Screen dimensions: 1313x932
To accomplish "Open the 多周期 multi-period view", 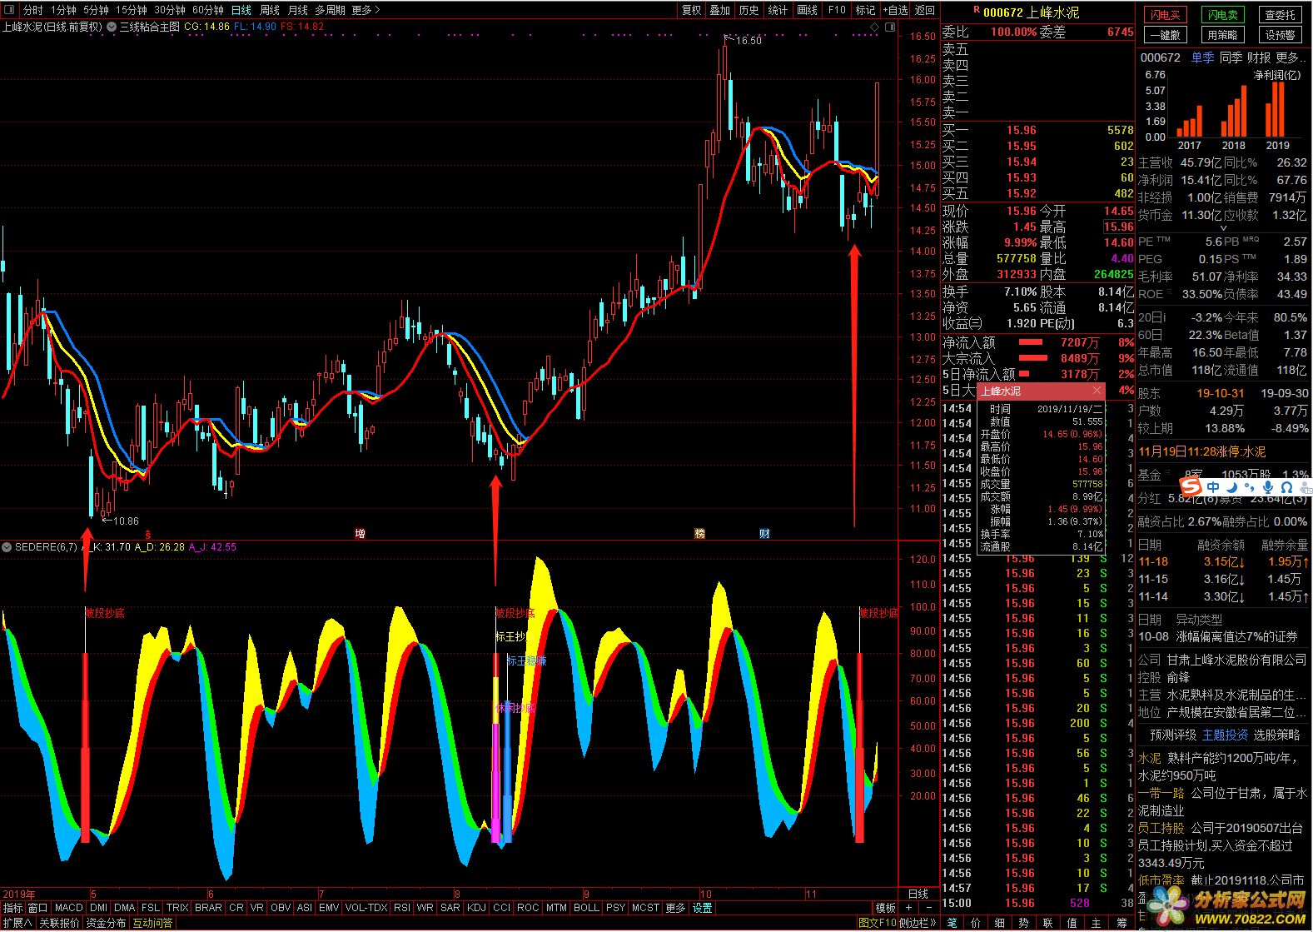I will [330, 10].
